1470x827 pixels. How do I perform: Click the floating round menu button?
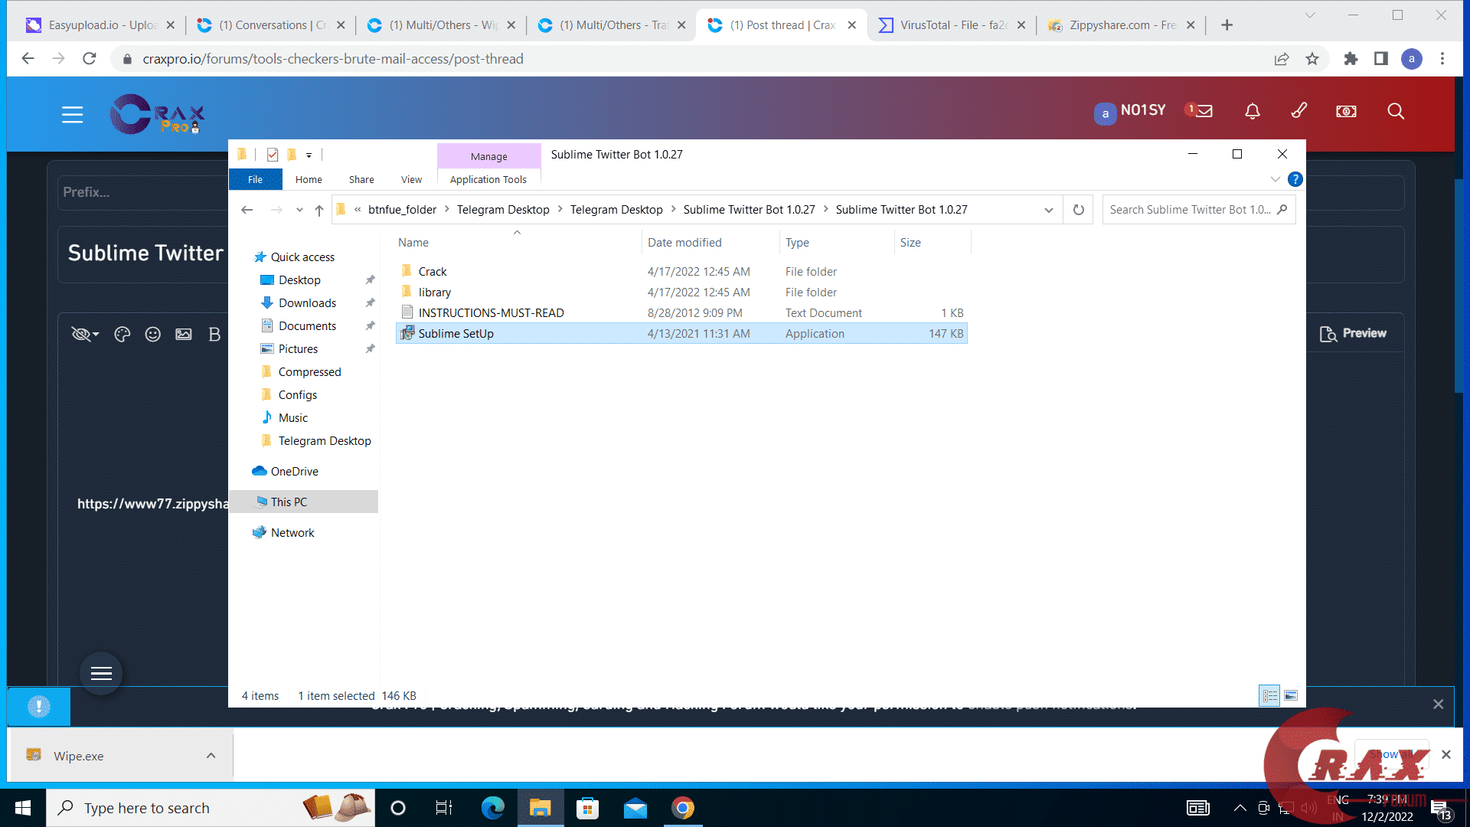(x=101, y=673)
